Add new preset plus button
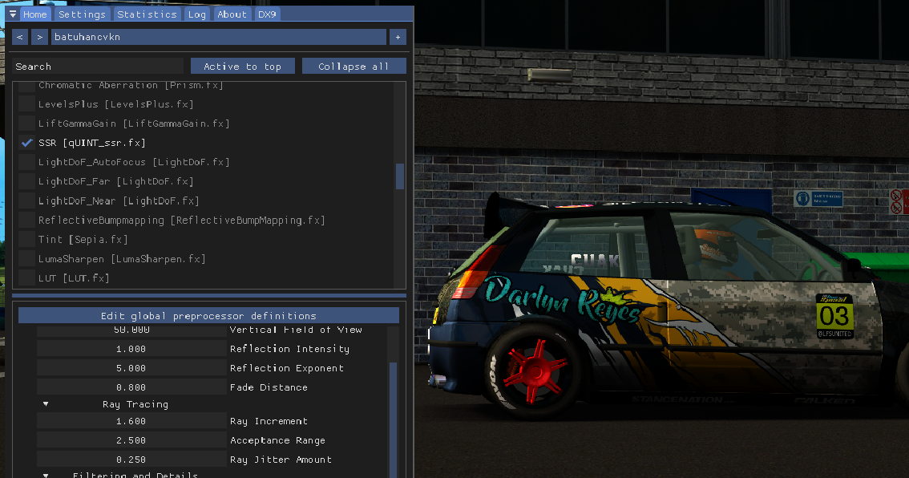 pyautogui.click(x=398, y=37)
